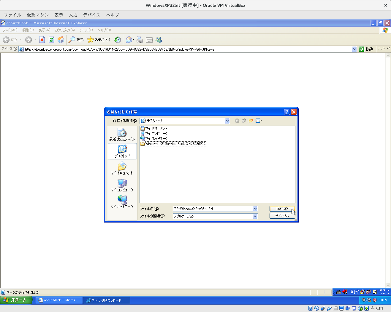Click the Mail envelope icon
Image resolution: width=391 pixels, height=312 pixels.
129,39
